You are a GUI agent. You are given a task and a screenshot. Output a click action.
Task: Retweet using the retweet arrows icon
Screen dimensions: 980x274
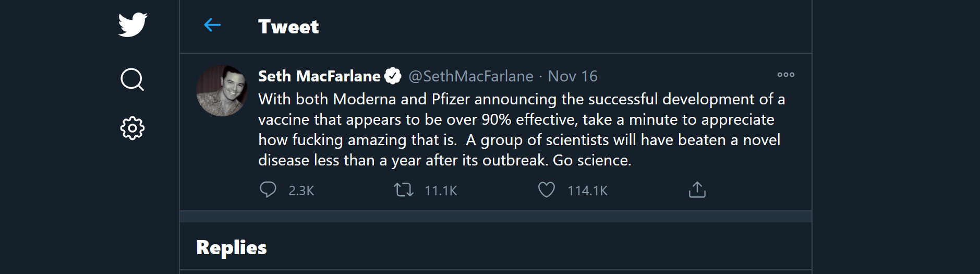coord(404,189)
